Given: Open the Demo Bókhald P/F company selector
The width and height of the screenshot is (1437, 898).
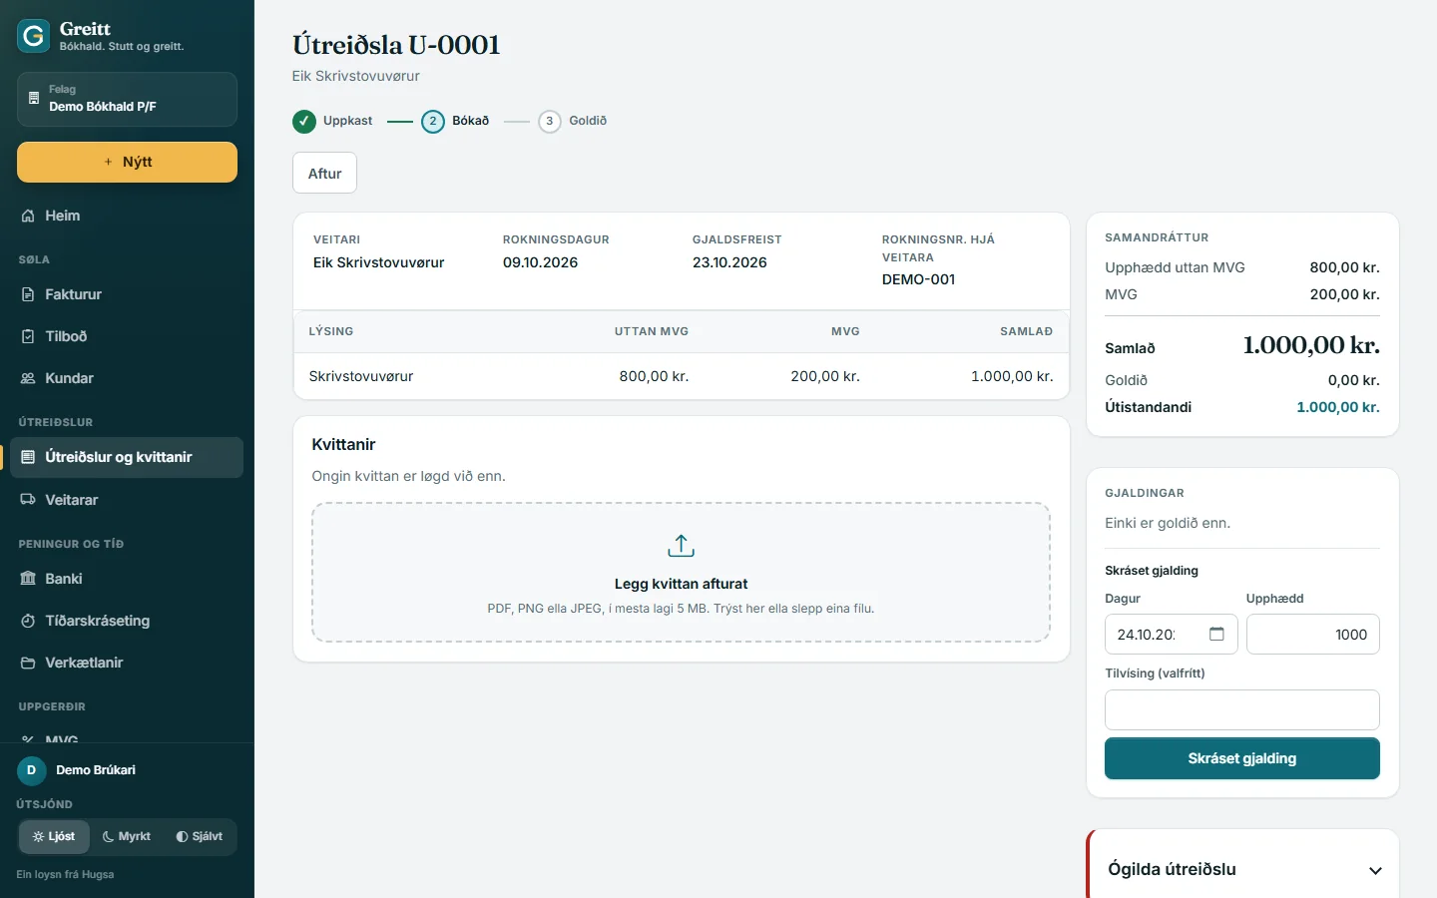Looking at the screenshot, I should [127, 99].
